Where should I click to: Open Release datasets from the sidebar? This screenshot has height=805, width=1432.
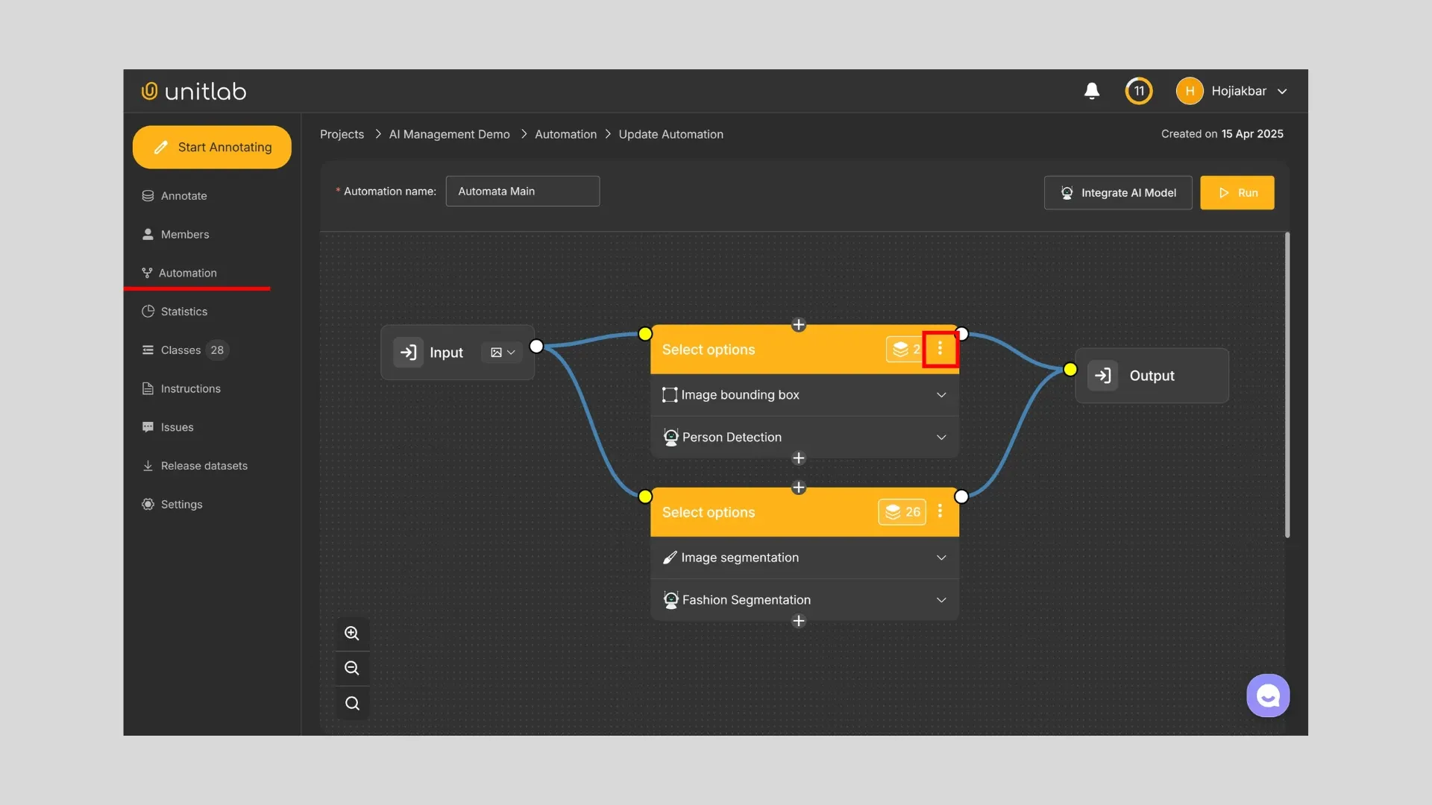pos(204,465)
